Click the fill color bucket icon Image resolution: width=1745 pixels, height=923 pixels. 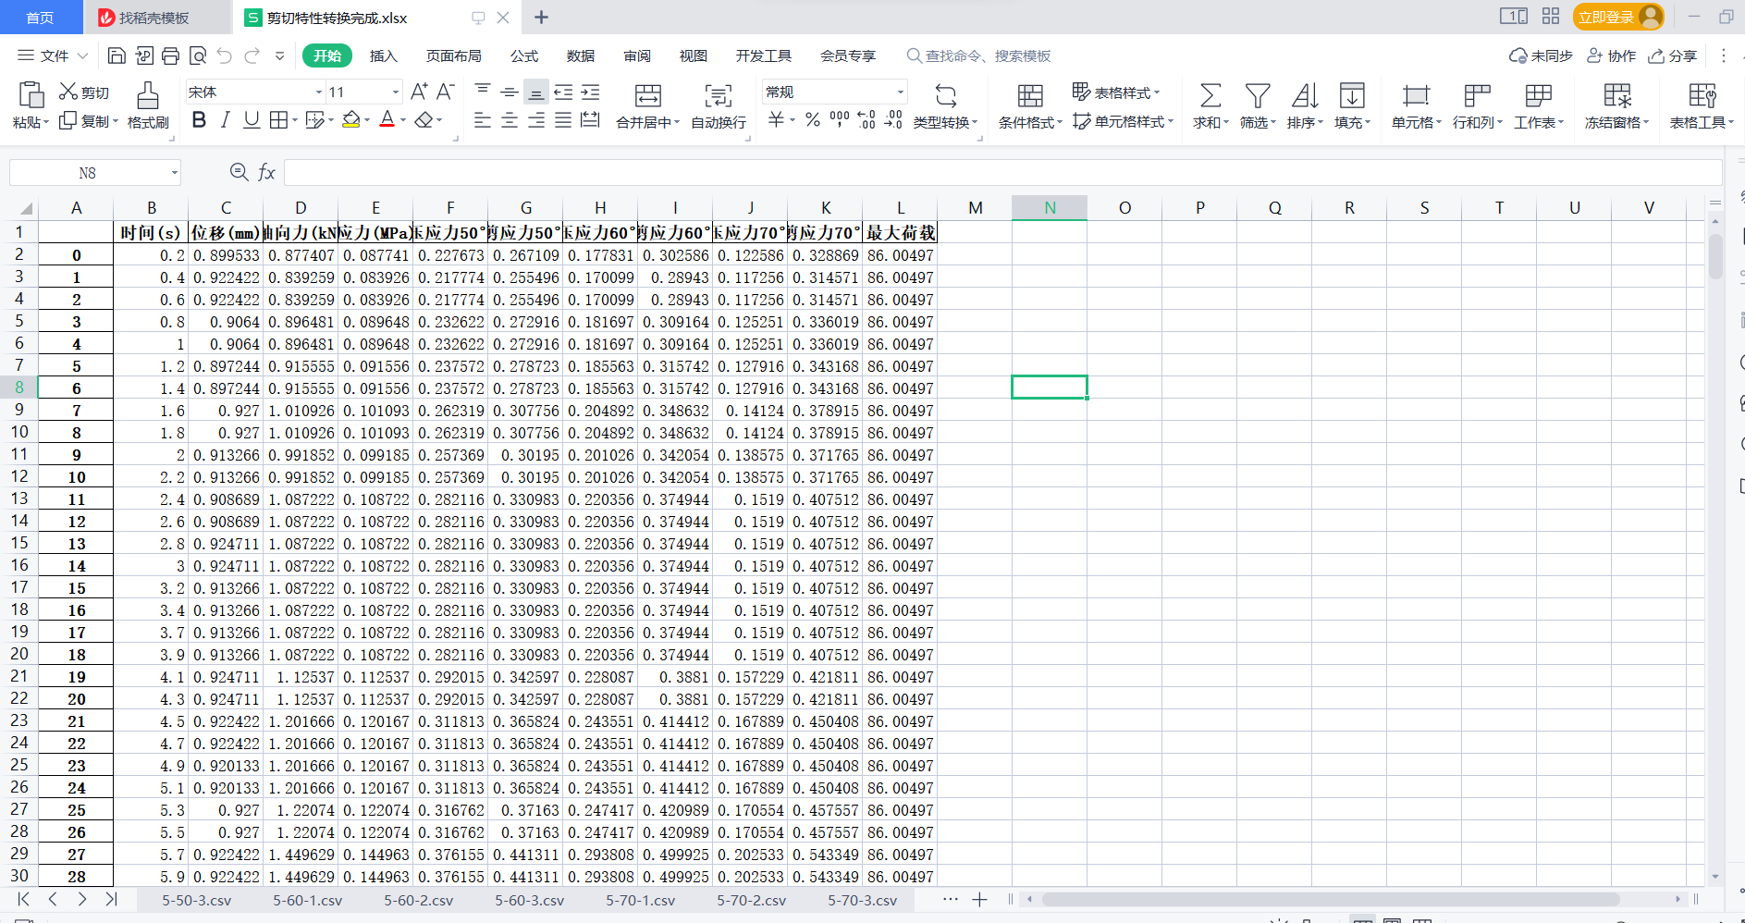coord(350,120)
